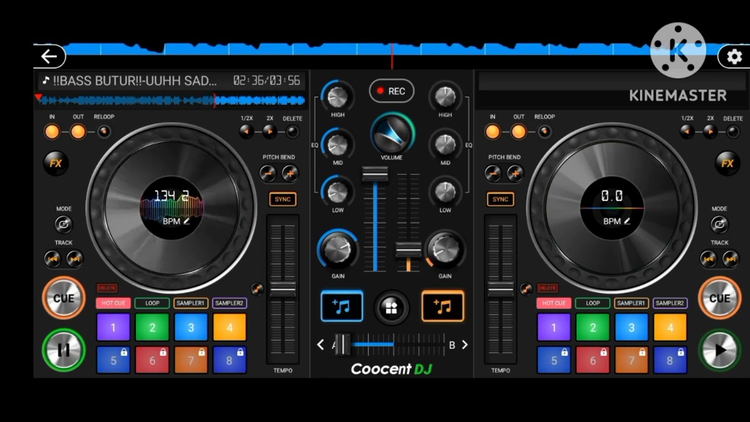Set loop OUT point on left deck
Image resolution: width=750 pixels, height=422 pixels.
coord(78,132)
